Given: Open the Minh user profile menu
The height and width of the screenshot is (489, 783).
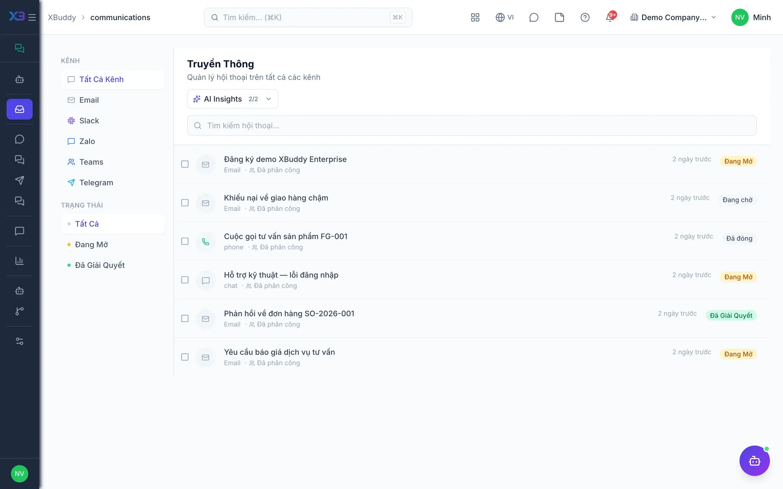Looking at the screenshot, I should click(751, 17).
